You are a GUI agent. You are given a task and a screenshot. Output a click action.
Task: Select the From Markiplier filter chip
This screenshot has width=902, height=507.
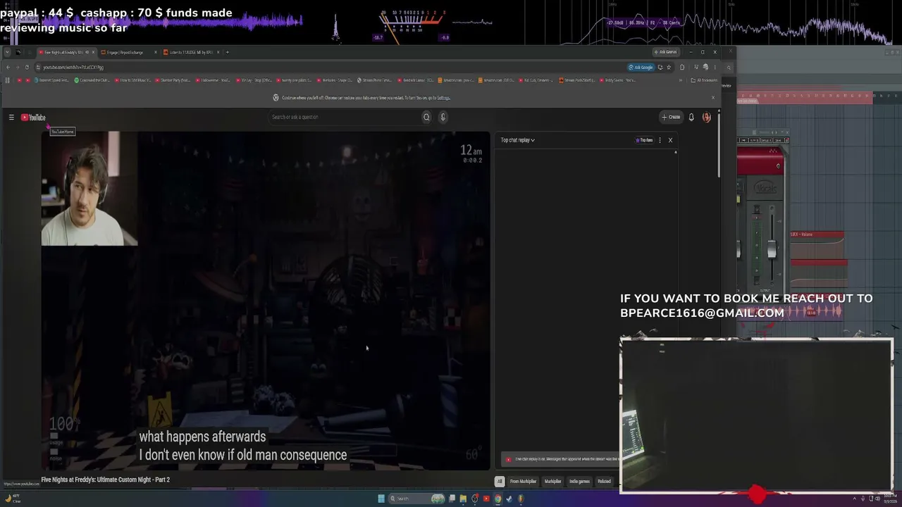[523, 482]
